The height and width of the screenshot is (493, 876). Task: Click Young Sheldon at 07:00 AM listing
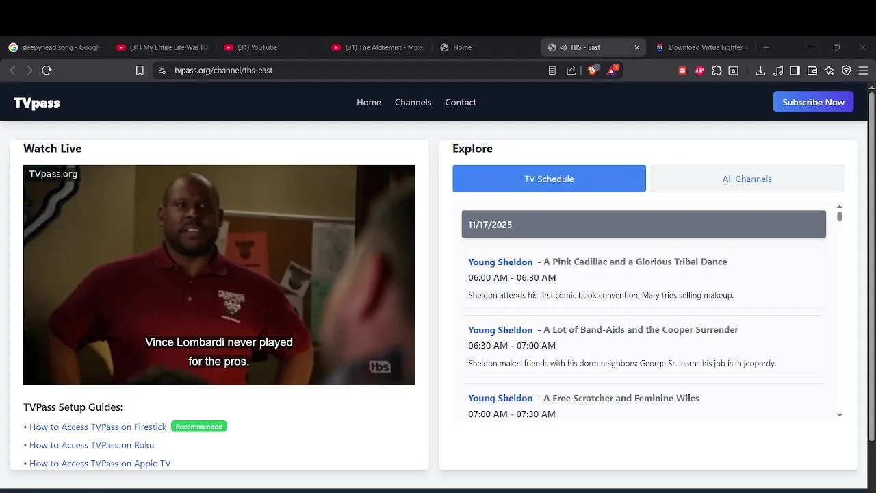coord(500,398)
